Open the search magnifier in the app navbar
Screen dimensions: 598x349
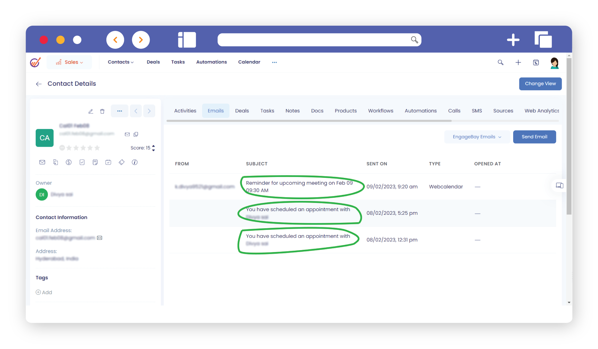(x=500, y=62)
